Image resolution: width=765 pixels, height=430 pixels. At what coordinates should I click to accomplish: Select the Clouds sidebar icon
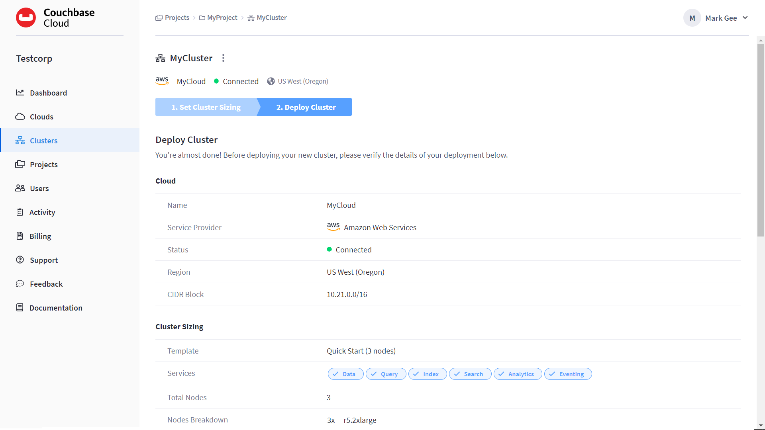pyautogui.click(x=20, y=116)
